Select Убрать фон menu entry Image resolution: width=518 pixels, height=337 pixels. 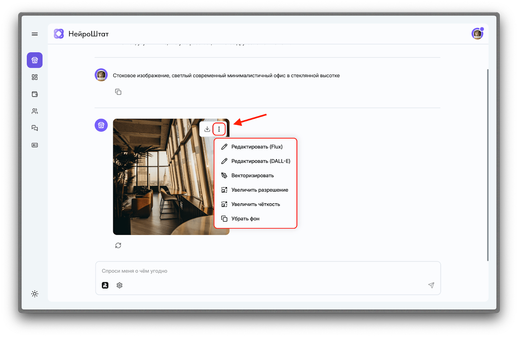(255, 219)
